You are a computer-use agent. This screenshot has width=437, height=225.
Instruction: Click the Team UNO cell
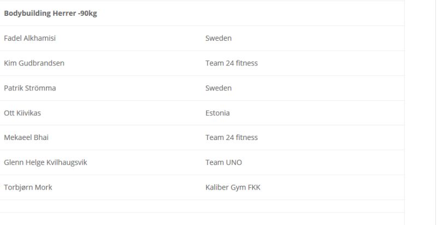click(223, 162)
